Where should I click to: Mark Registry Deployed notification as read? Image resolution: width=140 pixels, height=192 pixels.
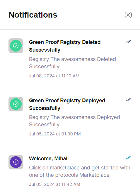(128, 100)
